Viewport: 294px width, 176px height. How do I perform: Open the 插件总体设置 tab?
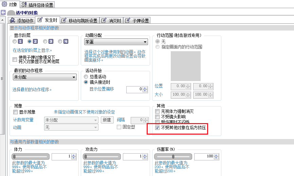coord(37,5)
